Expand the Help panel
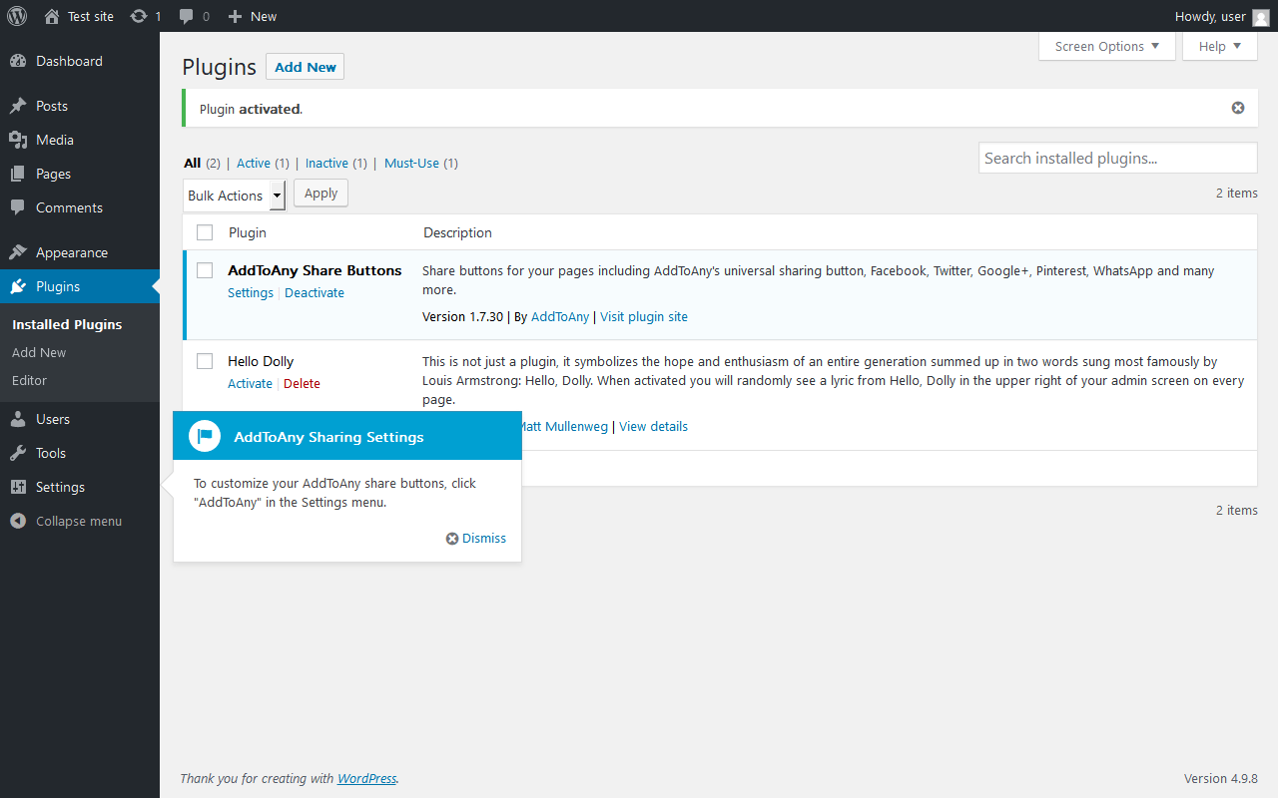1278x798 pixels. 1219,46
